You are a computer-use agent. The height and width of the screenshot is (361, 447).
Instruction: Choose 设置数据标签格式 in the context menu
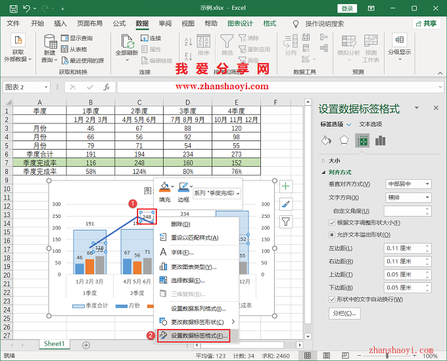196,335
